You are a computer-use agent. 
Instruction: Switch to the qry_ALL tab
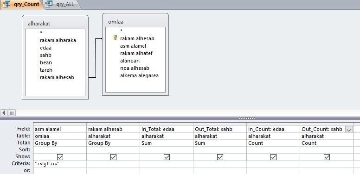coord(62,4)
